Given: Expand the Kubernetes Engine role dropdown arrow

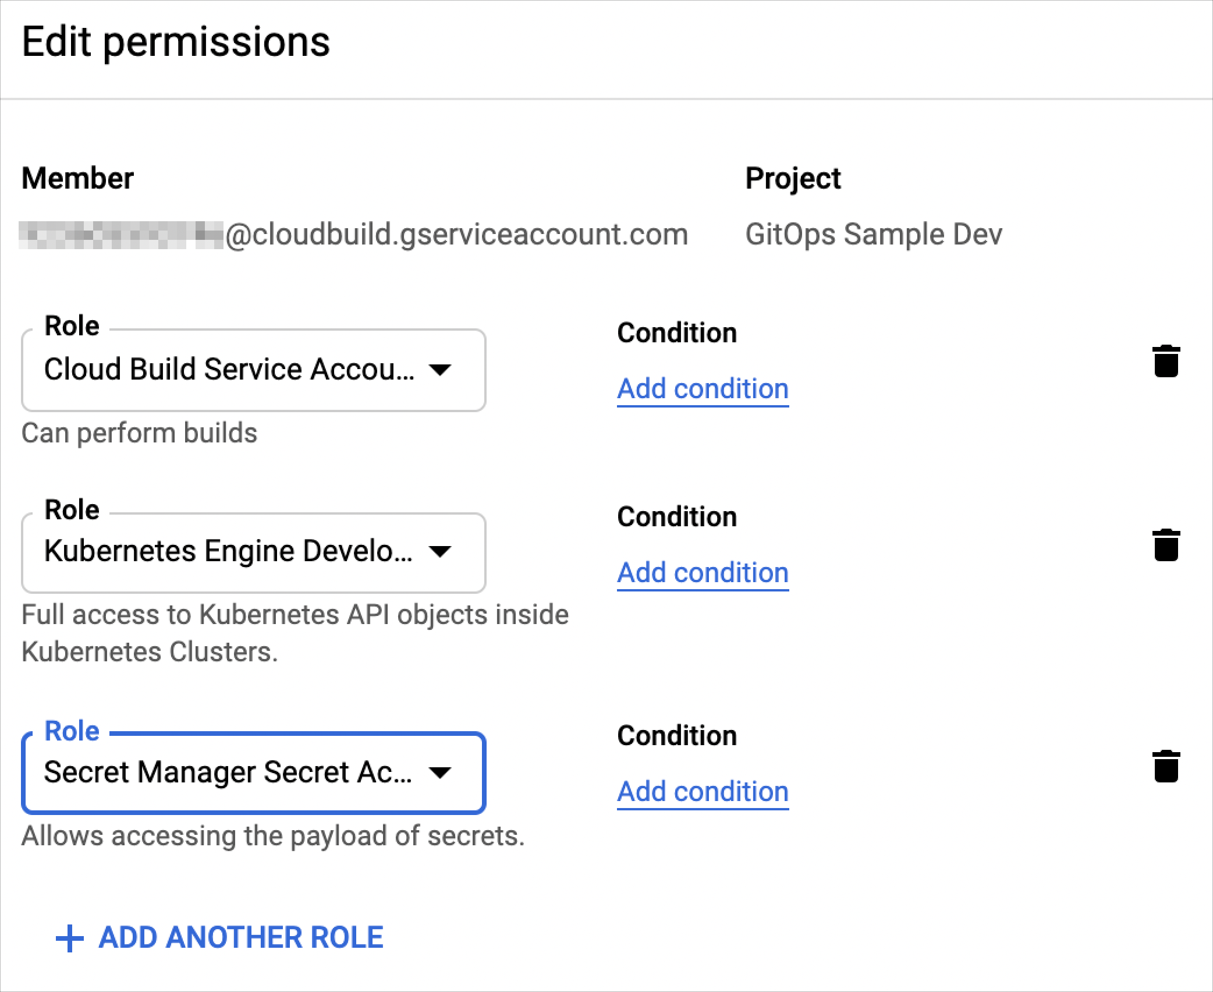Looking at the screenshot, I should [x=439, y=551].
